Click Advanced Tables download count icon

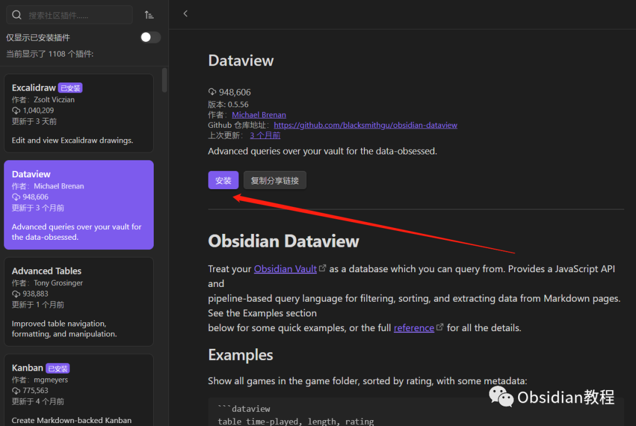(x=16, y=294)
